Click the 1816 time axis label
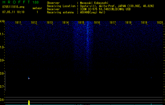This screenshot has height=105, width=165. point(97,23)
